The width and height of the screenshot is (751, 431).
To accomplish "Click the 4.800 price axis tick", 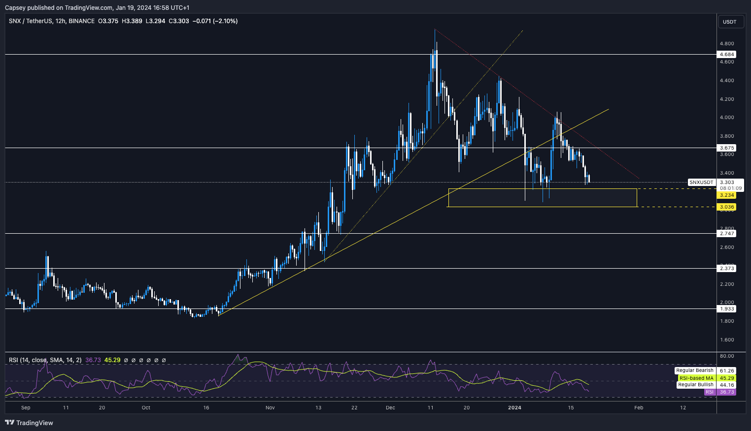I will (727, 43).
